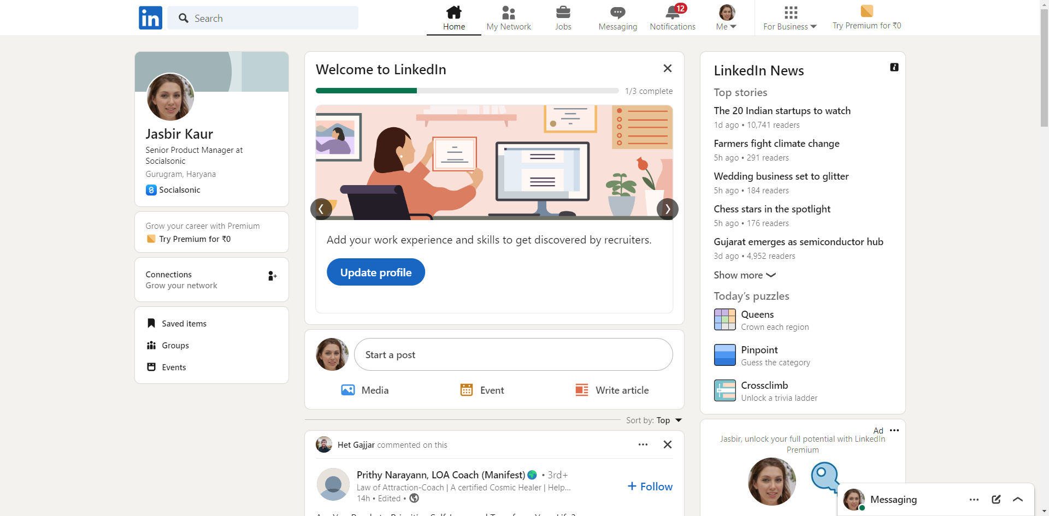Expand the Messaging overlay chevron
The image size is (1049, 516).
(x=1018, y=500)
